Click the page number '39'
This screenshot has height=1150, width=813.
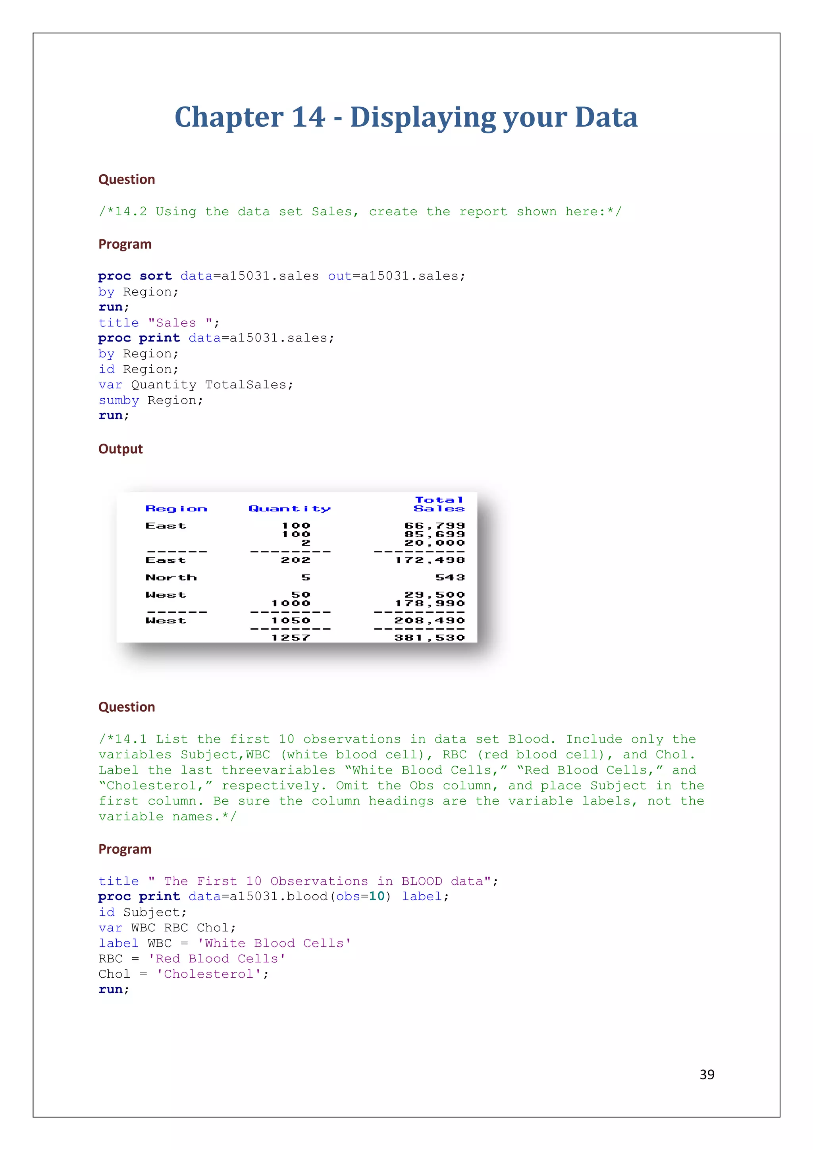(707, 1075)
